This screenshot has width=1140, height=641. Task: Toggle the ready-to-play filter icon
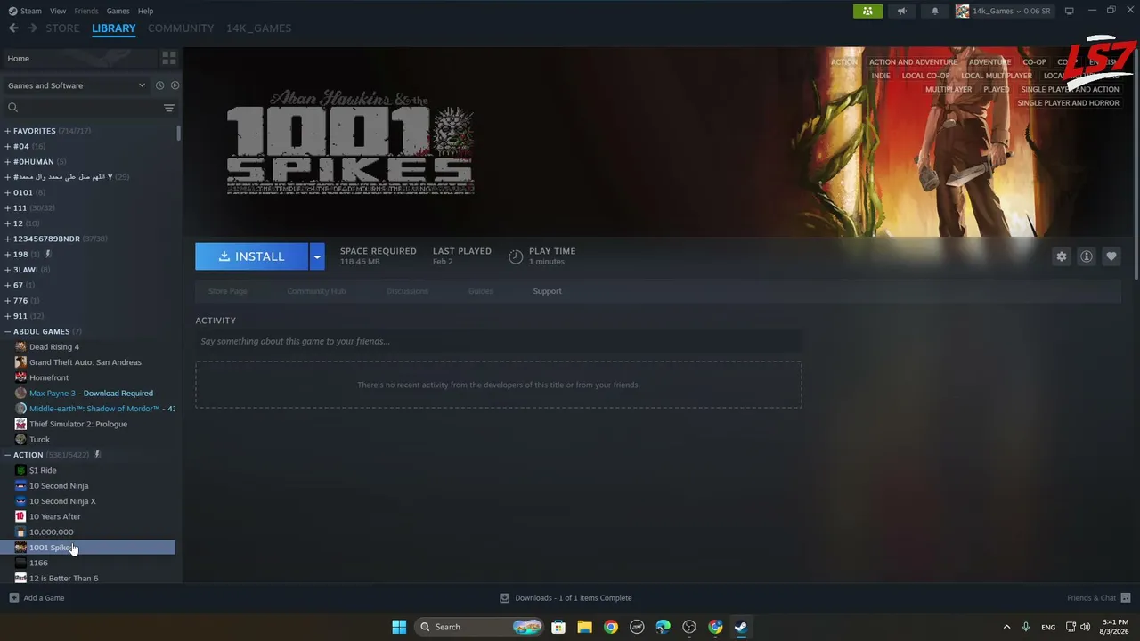[175, 85]
